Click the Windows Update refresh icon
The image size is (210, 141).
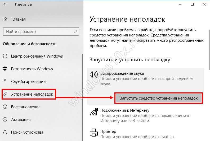5,56
